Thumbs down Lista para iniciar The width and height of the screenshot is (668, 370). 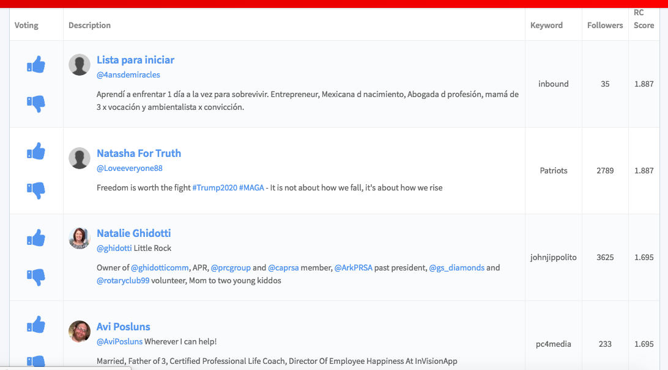(x=36, y=104)
